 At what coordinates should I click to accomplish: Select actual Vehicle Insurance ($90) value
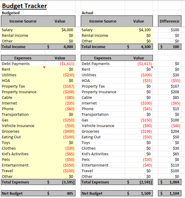click(147, 126)
